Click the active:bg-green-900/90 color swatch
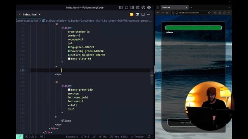 69,55
